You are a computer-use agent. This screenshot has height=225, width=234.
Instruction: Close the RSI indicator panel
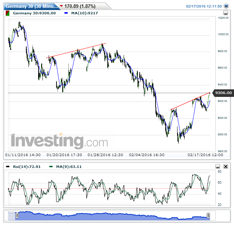click(226, 167)
